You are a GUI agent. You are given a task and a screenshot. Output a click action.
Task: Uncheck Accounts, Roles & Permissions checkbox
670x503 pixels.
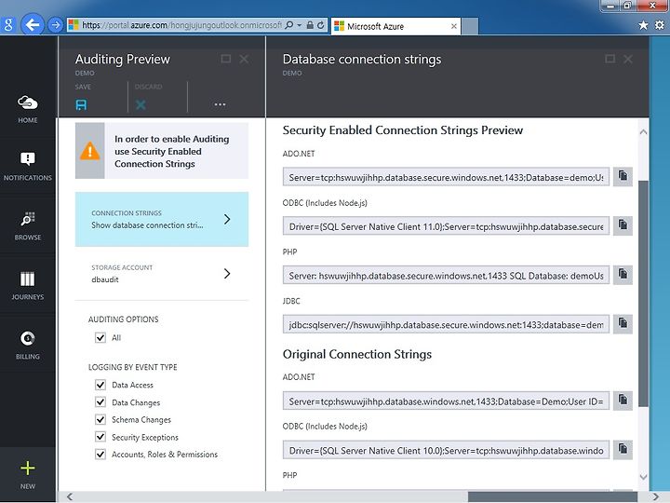coord(100,454)
